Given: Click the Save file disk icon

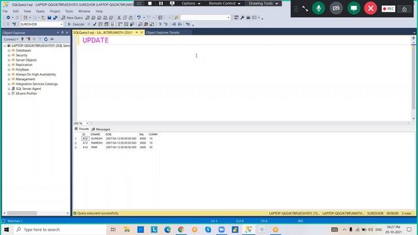Looking at the screenshot, I should (x=50, y=18).
